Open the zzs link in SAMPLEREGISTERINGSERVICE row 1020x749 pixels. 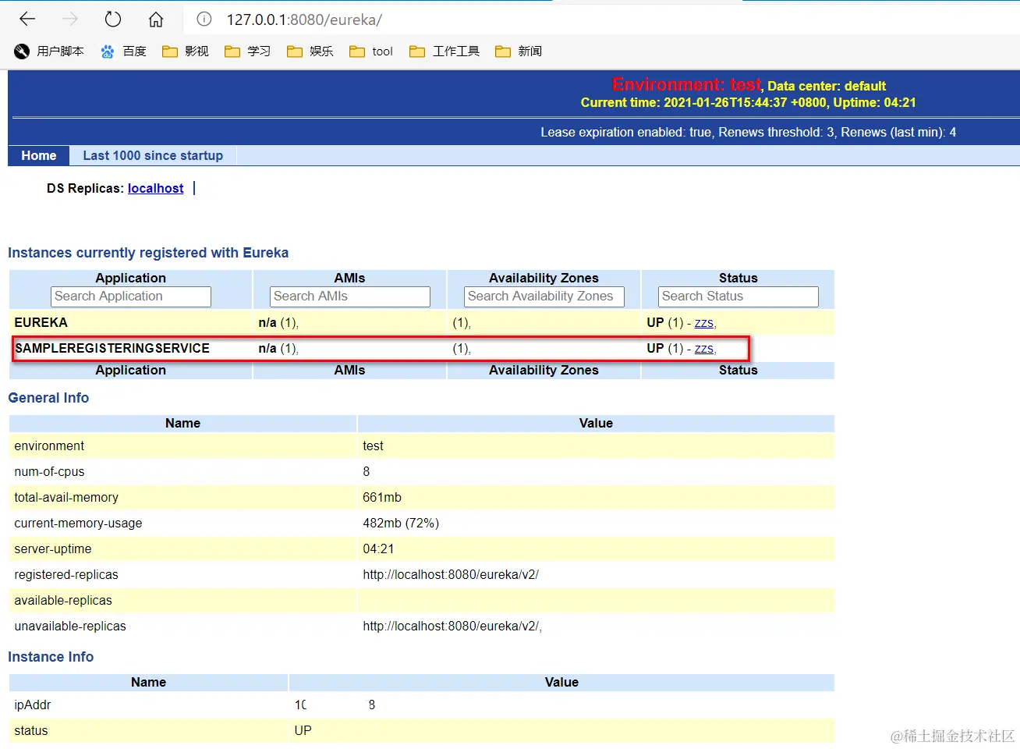point(704,349)
